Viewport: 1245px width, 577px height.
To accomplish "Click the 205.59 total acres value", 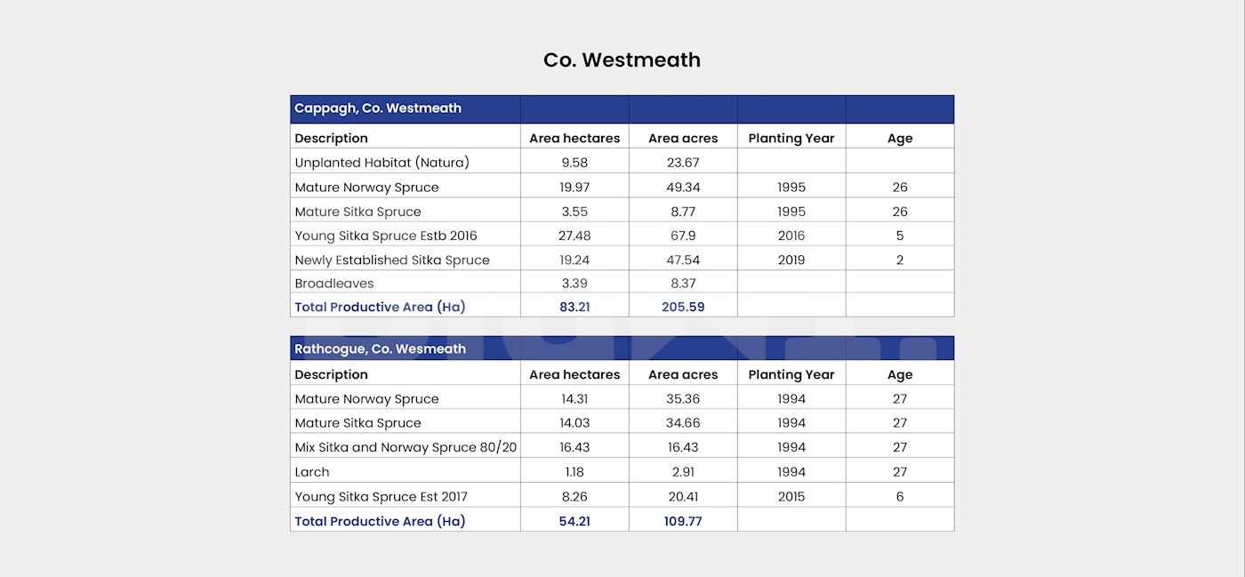I will (x=683, y=307).
